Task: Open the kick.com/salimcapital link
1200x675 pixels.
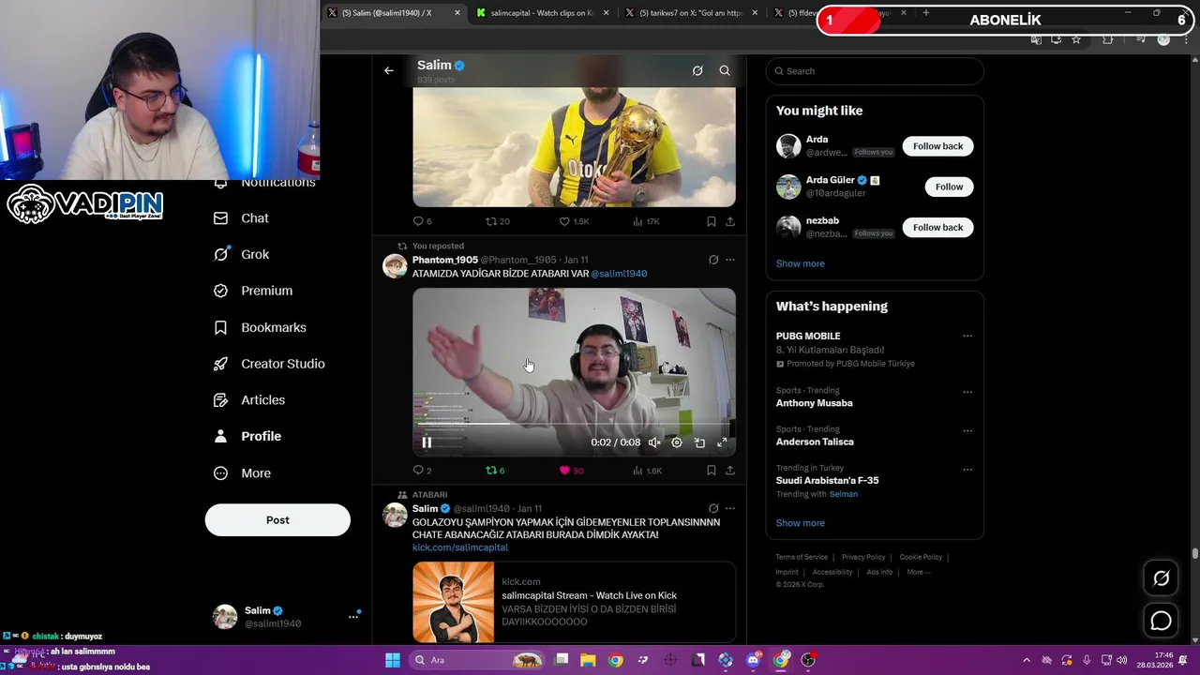Action: (x=460, y=547)
